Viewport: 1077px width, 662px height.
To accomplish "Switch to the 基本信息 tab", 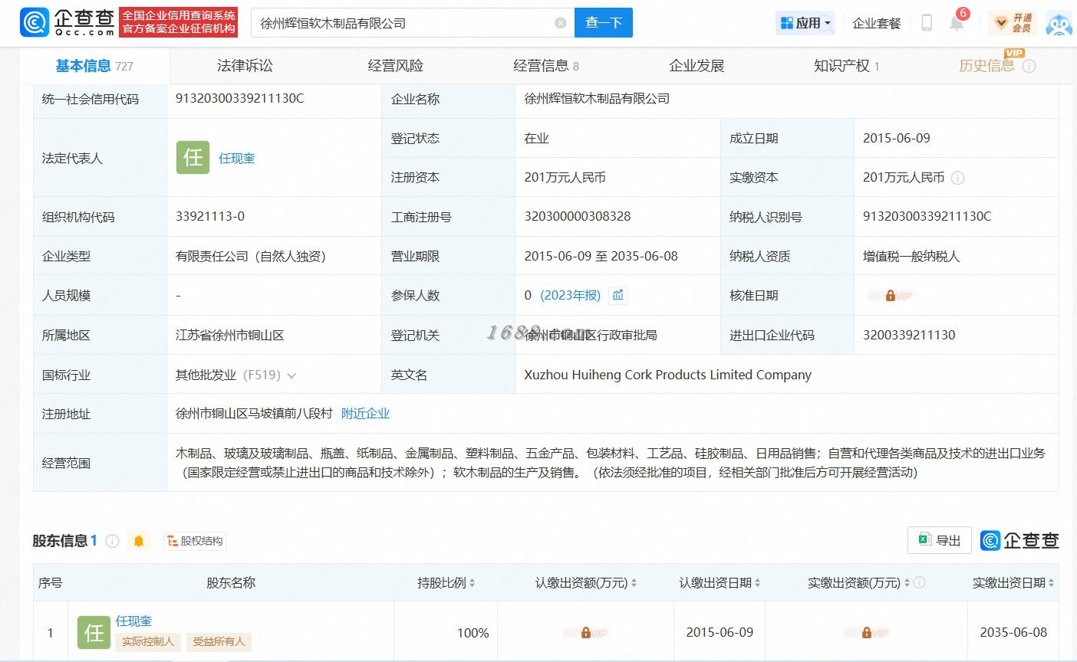I will [x=94, y=66].
